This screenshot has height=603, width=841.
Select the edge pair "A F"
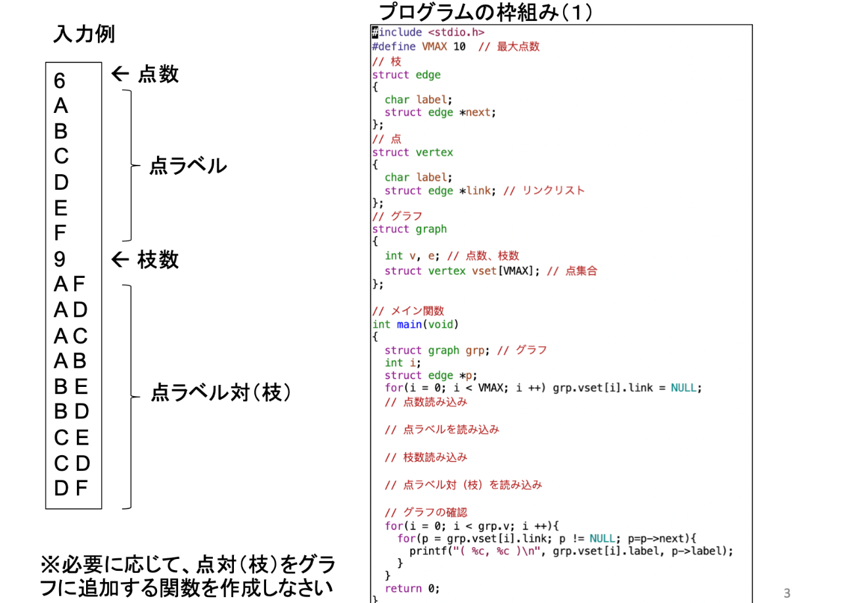click(70, 284)
